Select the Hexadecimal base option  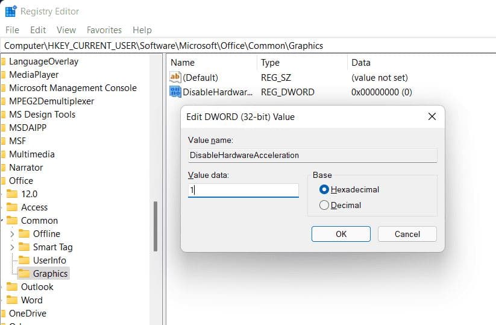pos(324,189)
